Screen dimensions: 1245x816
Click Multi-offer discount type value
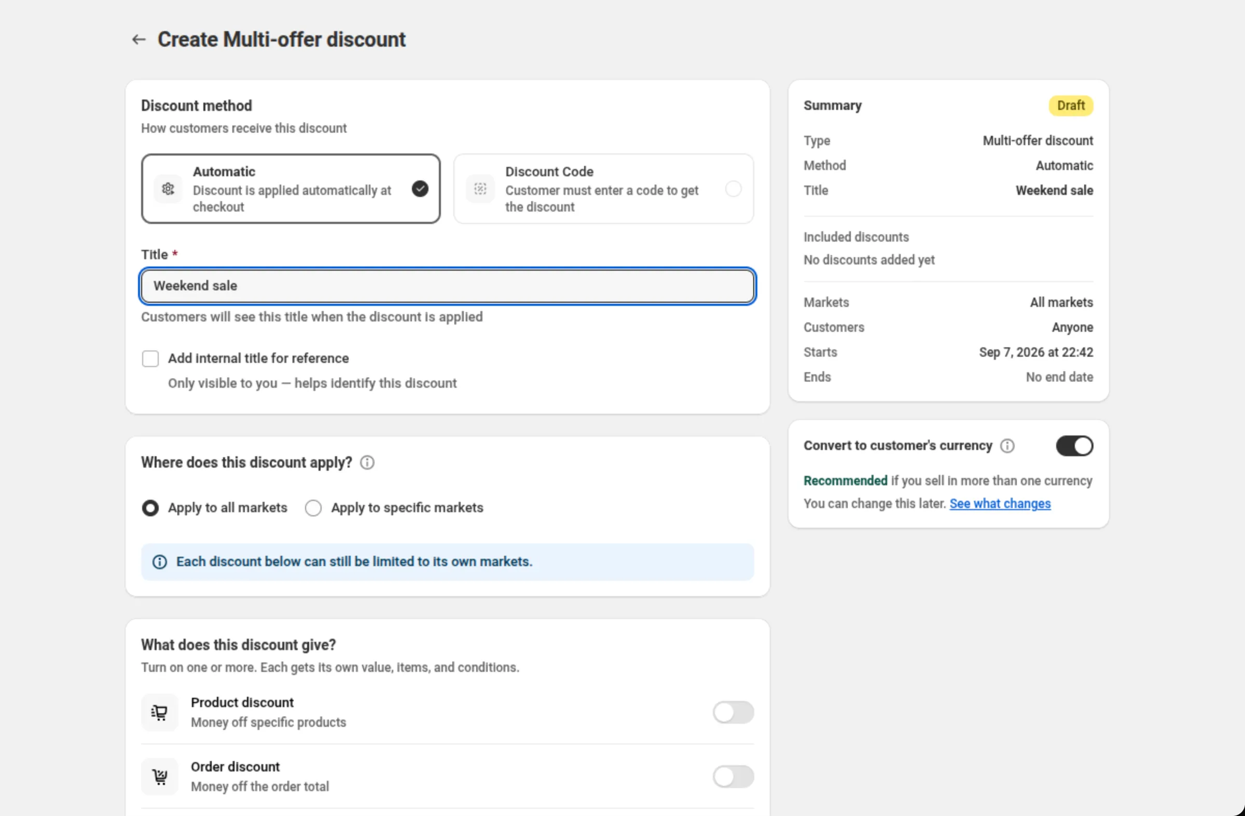[1038, 140]
